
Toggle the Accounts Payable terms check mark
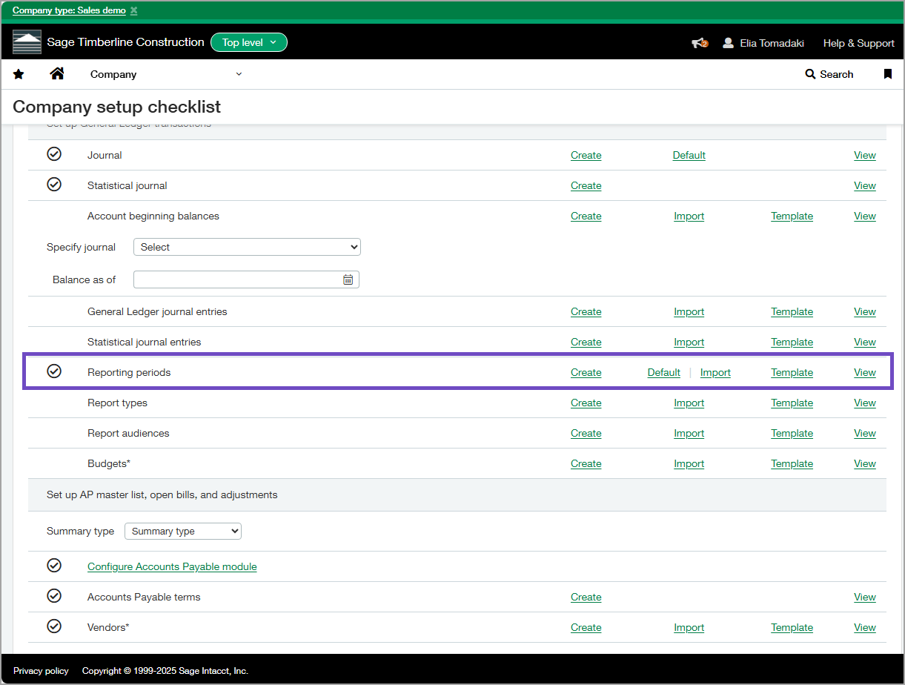54,596
